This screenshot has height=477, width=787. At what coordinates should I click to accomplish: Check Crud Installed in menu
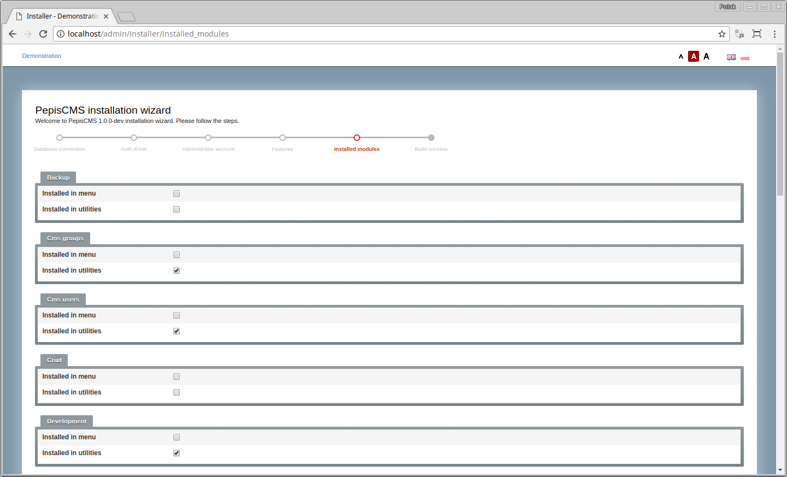[177, 376]
